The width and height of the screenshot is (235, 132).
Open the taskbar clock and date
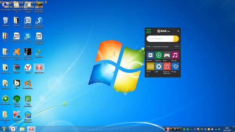tap(227, 129)
